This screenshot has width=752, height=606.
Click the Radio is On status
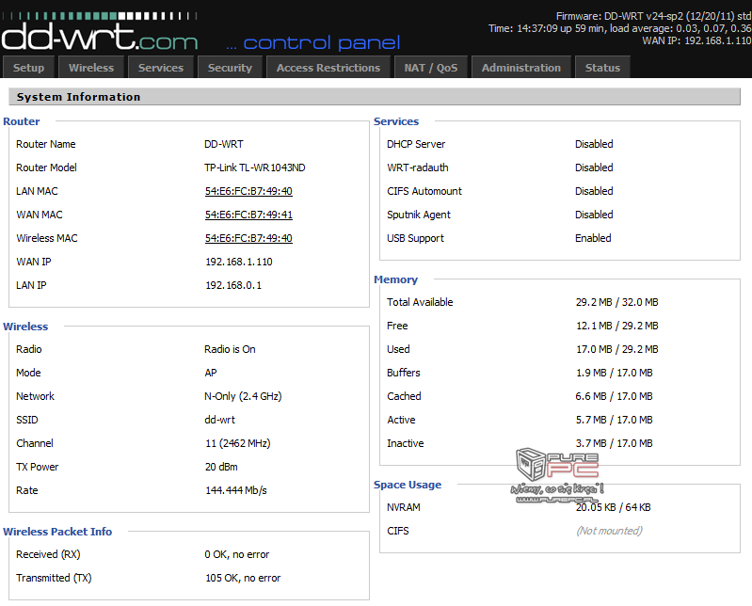coord(230,349)
